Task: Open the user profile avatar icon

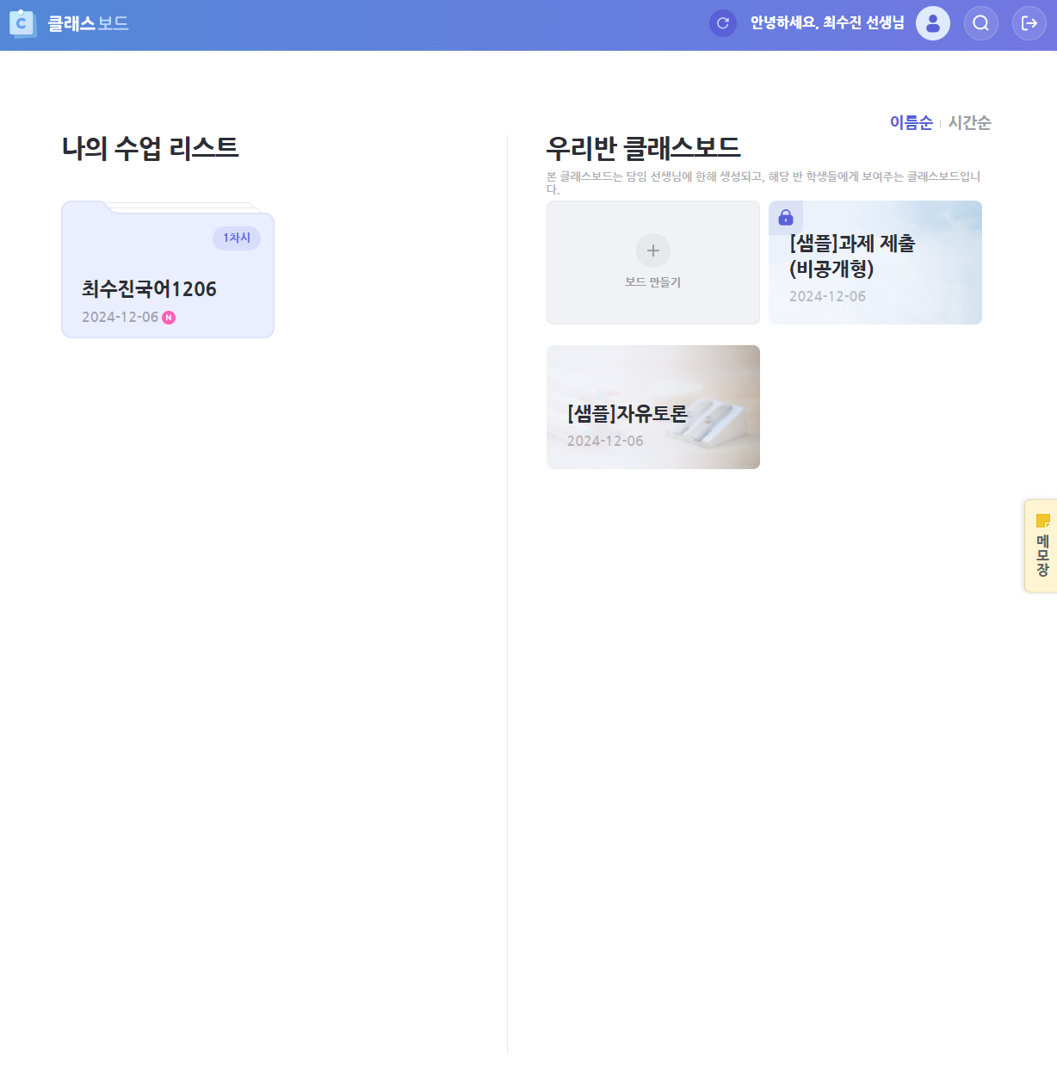Action: 933,23
